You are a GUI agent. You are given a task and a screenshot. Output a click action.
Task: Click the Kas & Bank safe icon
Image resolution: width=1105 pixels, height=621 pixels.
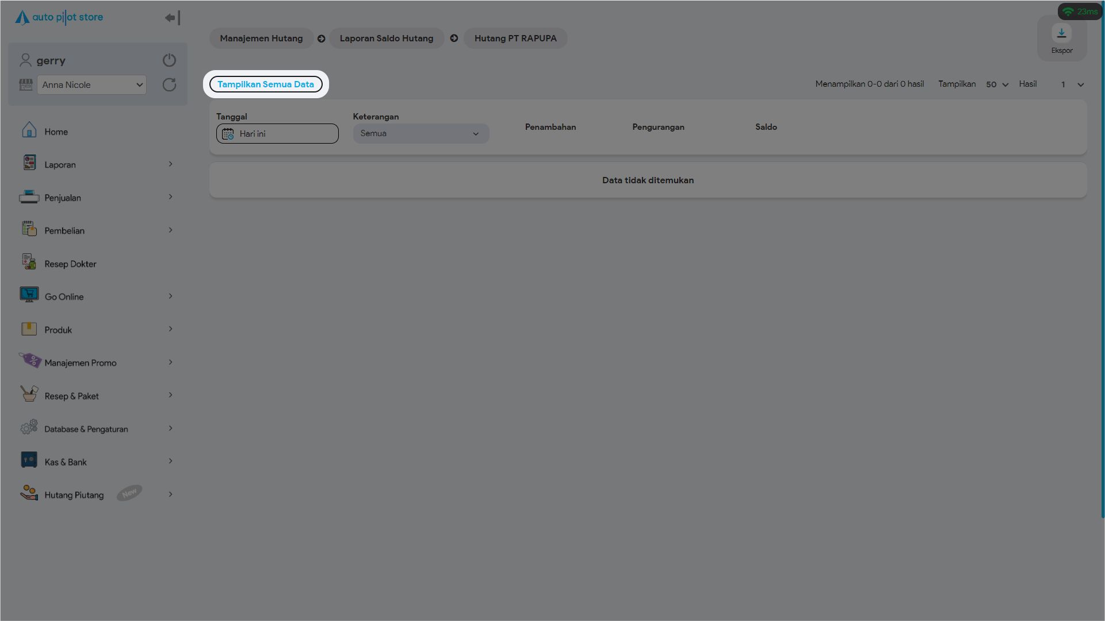(29, 461)
